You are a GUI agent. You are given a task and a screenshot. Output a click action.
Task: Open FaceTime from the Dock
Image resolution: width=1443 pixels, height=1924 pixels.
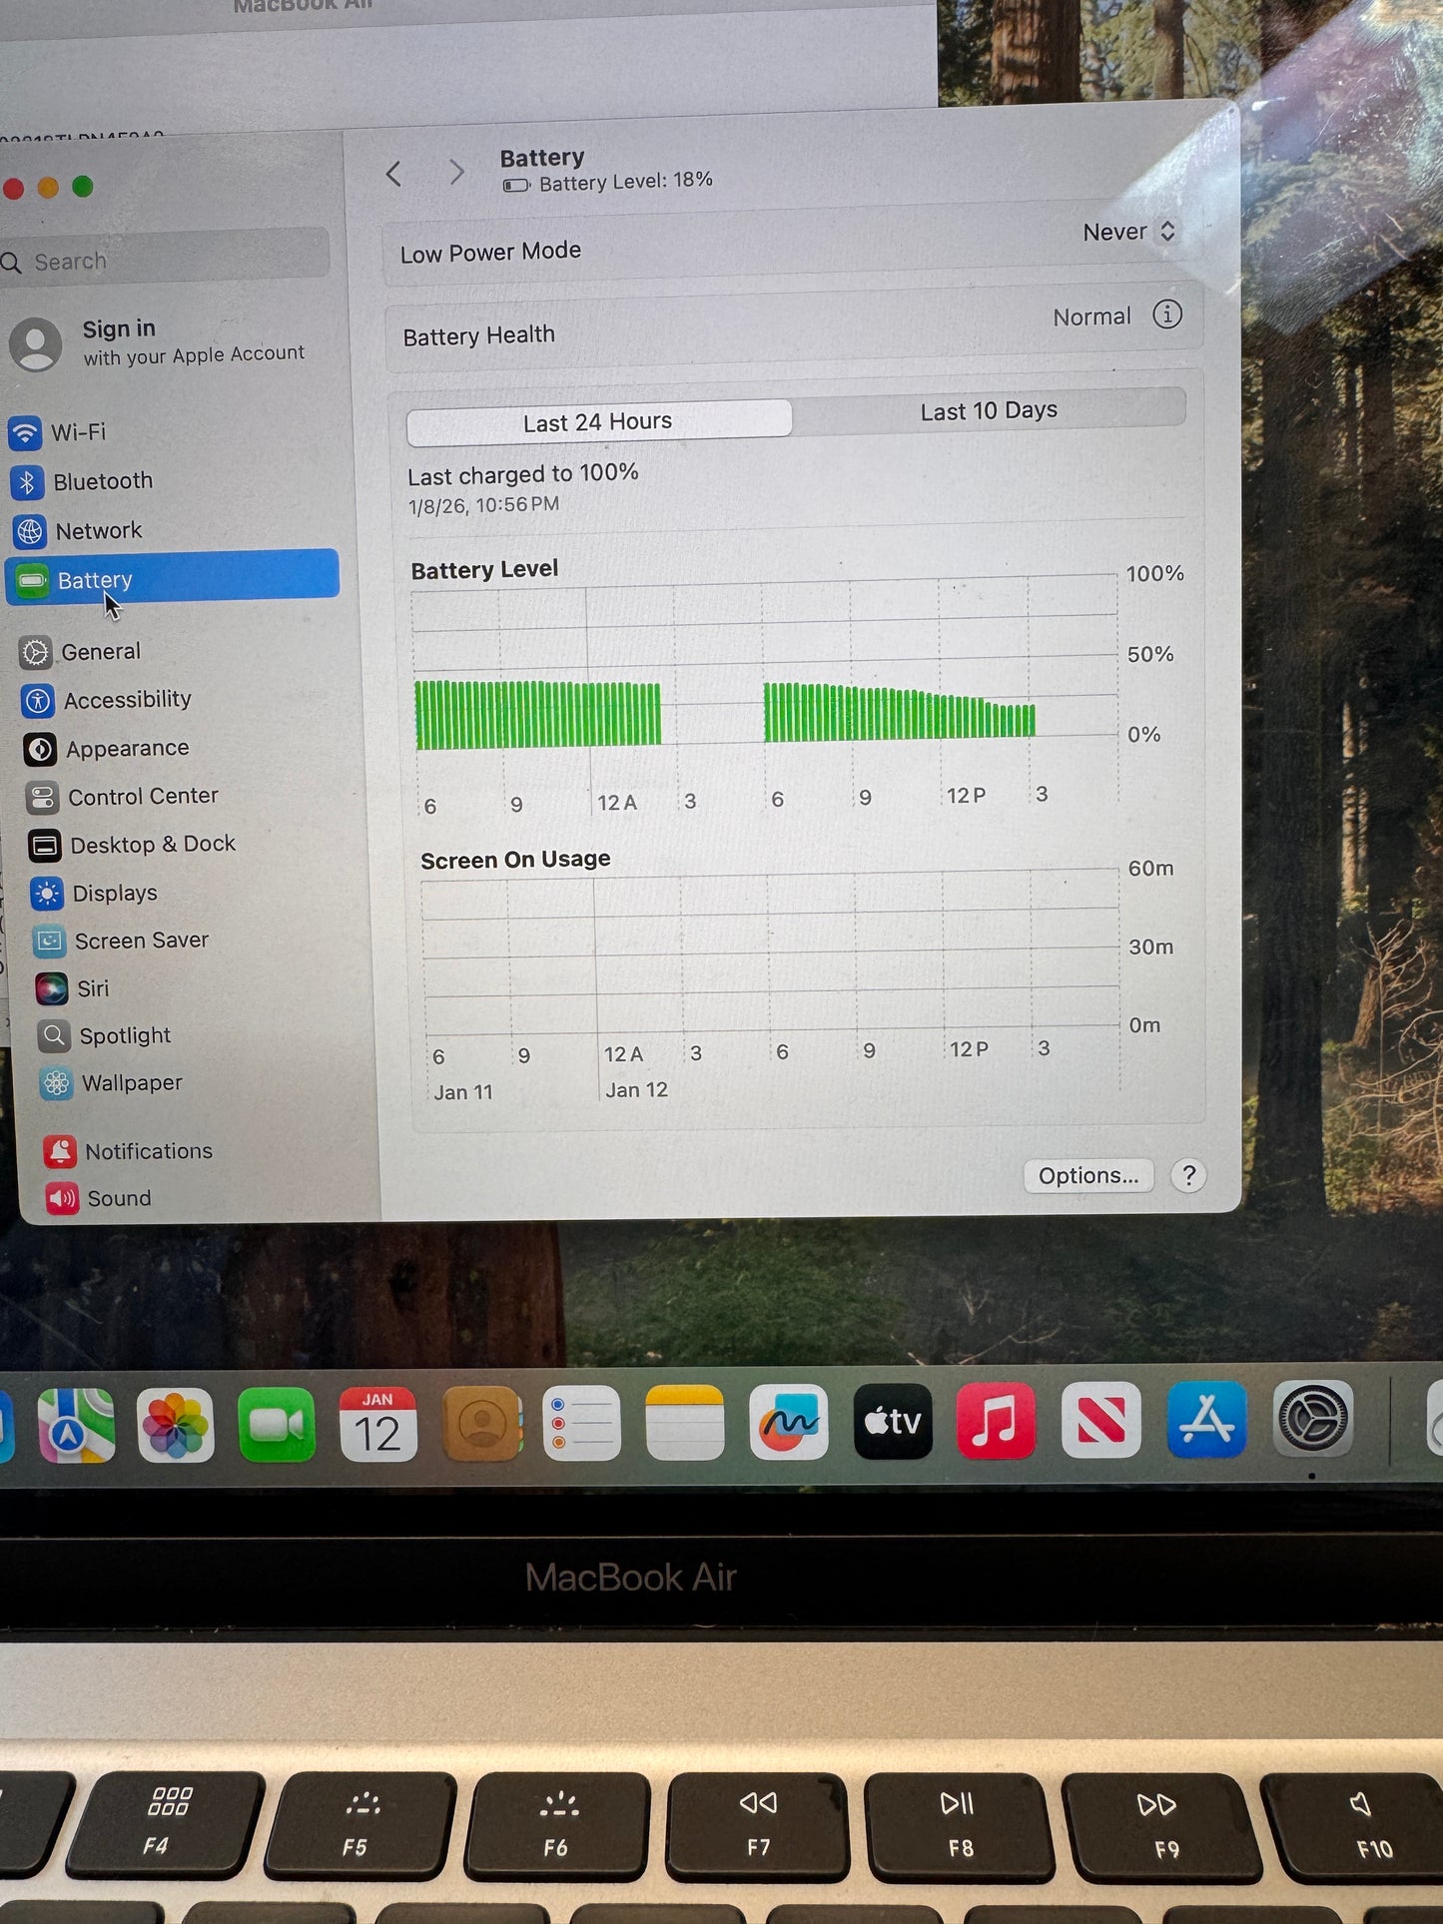click(277, 1424)
